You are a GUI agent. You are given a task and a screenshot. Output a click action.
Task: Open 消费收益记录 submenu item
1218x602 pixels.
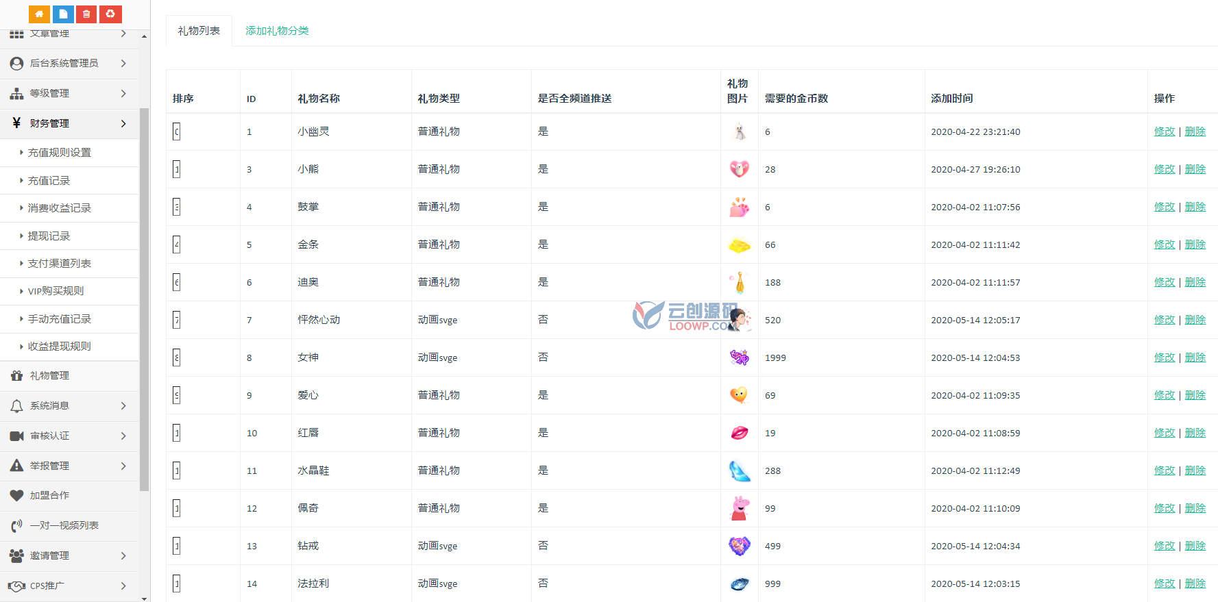tap(59, 208)
